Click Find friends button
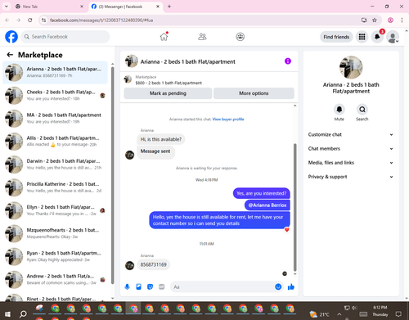Image resolution: width=409 pixels, height=320 pixels. (x=336, y=37)
